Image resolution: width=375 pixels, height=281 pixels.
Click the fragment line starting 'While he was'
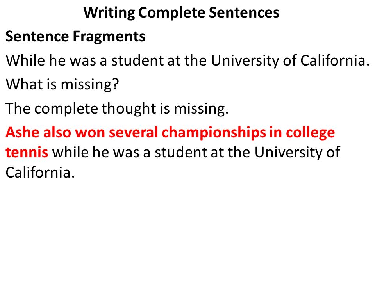coord(188,60)
